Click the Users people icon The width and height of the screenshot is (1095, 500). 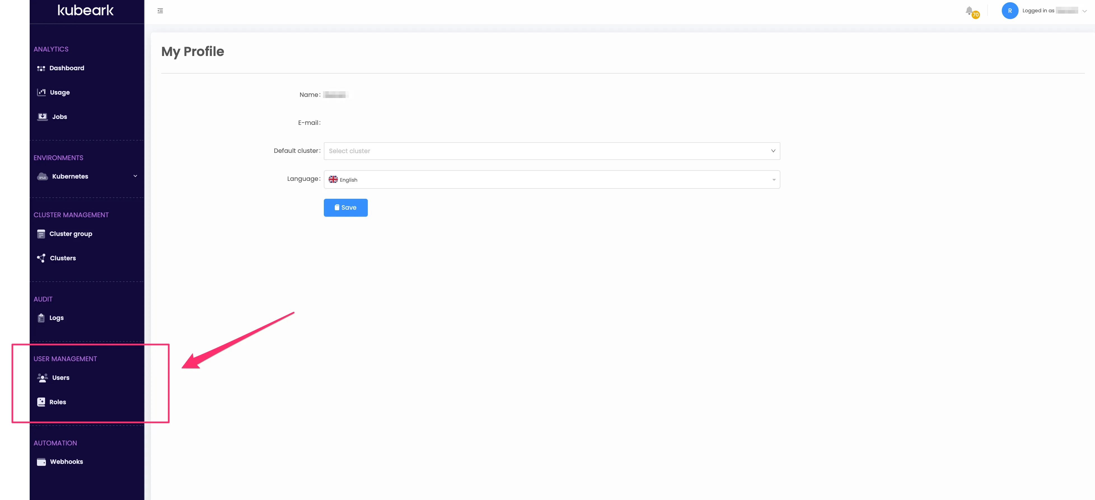43,378
